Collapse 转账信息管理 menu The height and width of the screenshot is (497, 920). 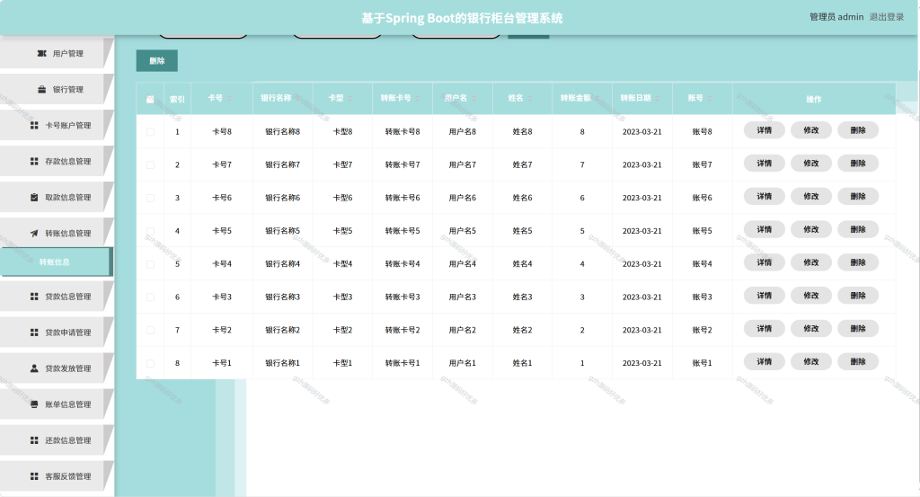(x=56, y=233)
